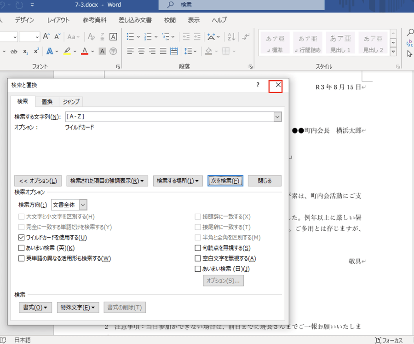
Task: Open デザイン ribbon tab
Action: click(24, 20)
